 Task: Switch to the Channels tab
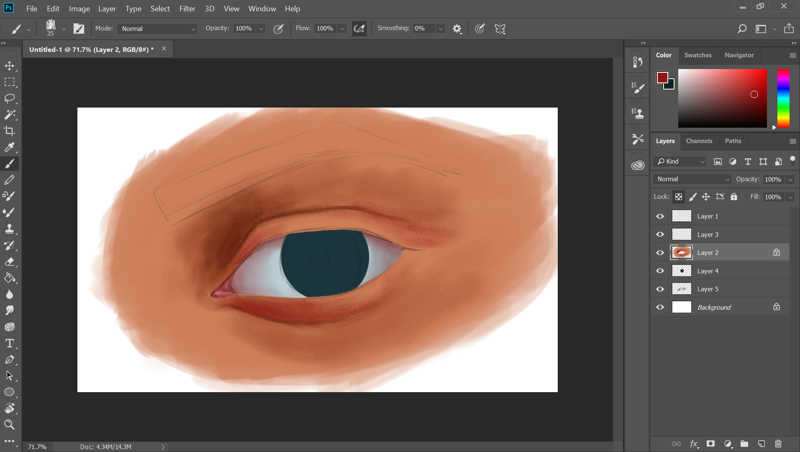tap(699, 141)
